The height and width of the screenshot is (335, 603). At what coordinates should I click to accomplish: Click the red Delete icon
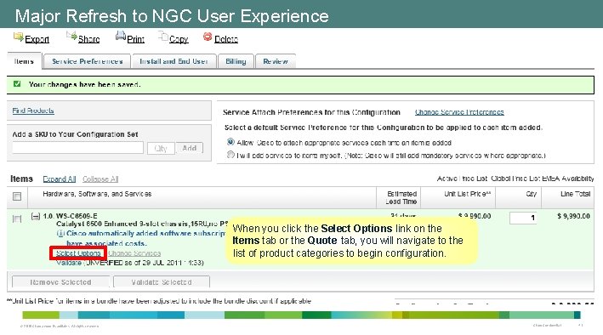[208, 37]
